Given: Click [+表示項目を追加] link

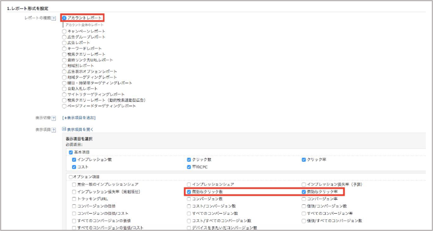Looking at the screenshot, I should tap(81, 118).
